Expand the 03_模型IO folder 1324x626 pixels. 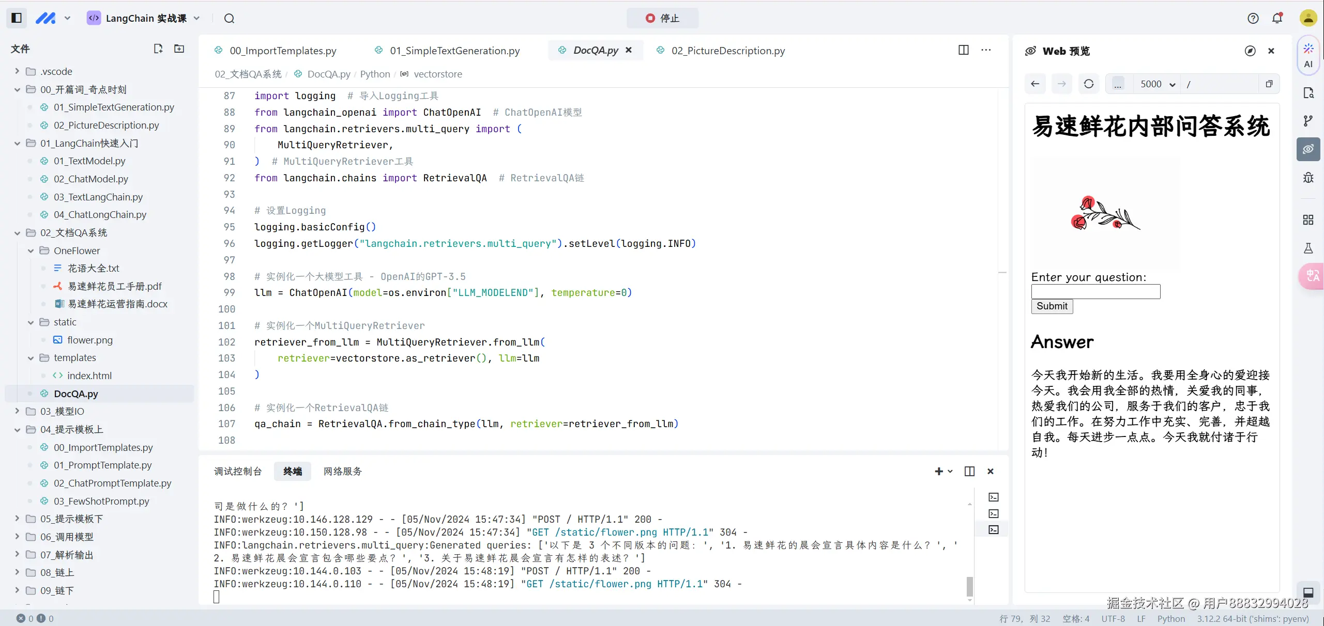coord(17,411)
